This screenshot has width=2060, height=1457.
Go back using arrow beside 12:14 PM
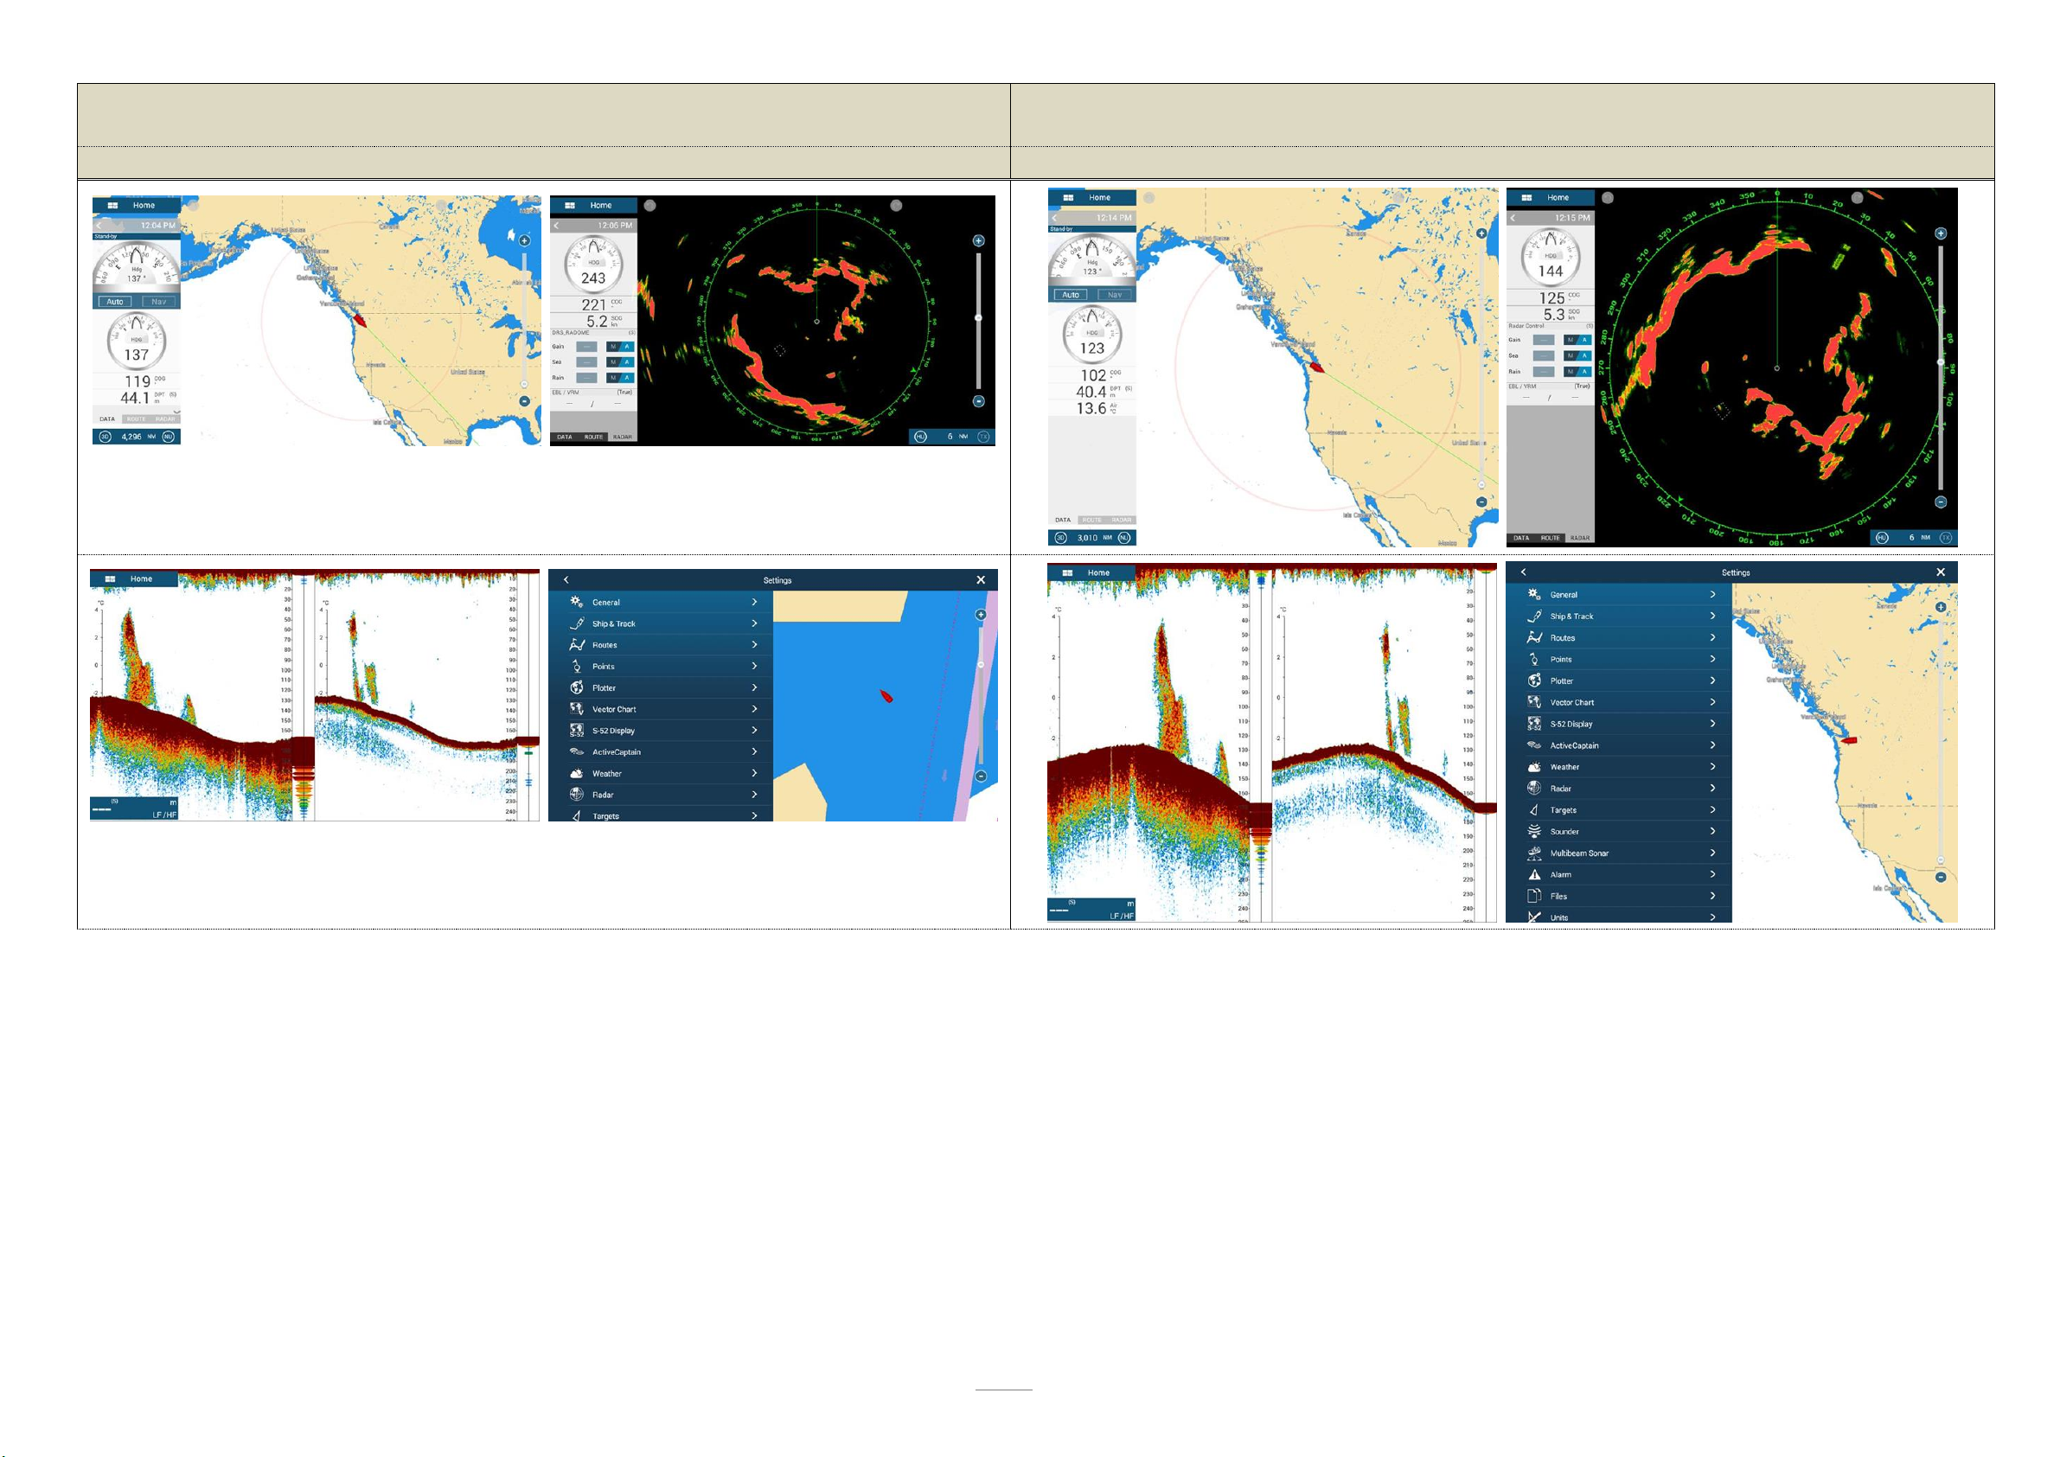click(x=1055, y=218)
